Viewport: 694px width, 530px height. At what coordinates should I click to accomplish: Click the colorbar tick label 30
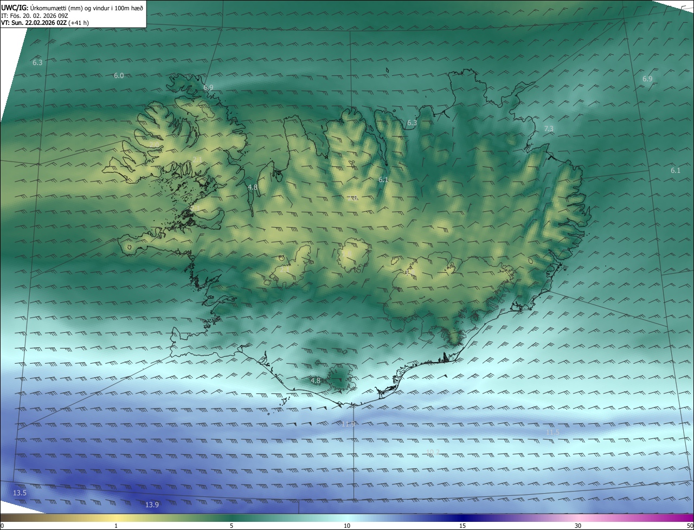point(578,526)
